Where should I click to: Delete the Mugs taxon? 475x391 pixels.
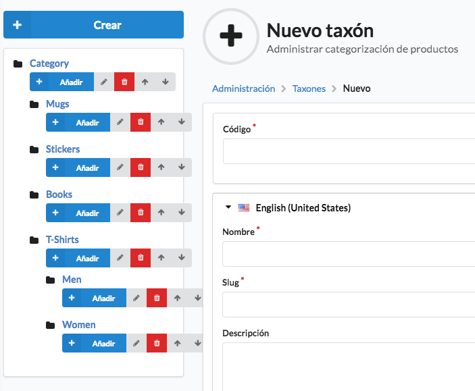141,122
